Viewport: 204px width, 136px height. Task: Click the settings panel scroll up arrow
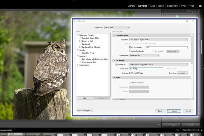click(192, 35)
